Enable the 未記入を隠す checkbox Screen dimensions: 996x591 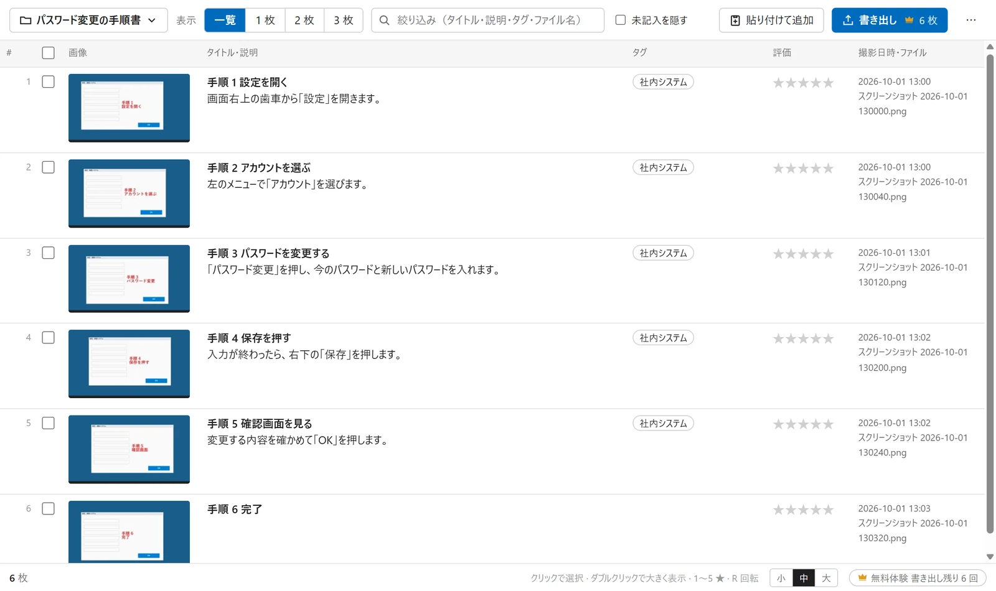click(621, 20)
